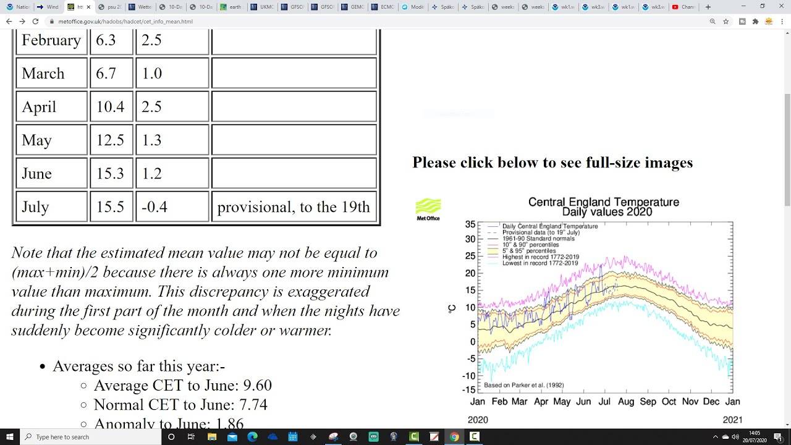The height and width of the screenshot is (445, 791).
Task: Open the volume control in tray
Action: 735,437
